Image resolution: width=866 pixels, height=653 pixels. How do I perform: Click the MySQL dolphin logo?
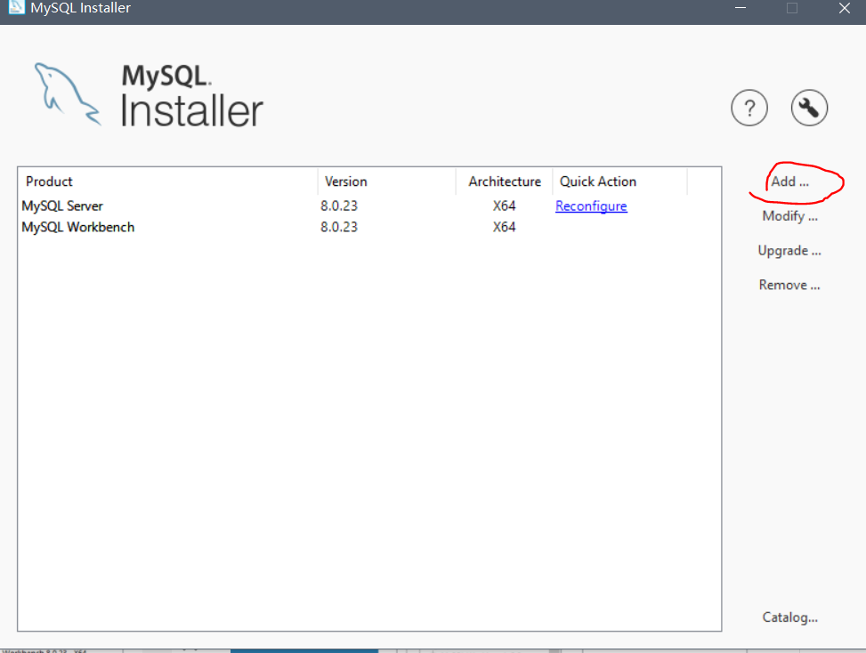(x=68, y=94)
